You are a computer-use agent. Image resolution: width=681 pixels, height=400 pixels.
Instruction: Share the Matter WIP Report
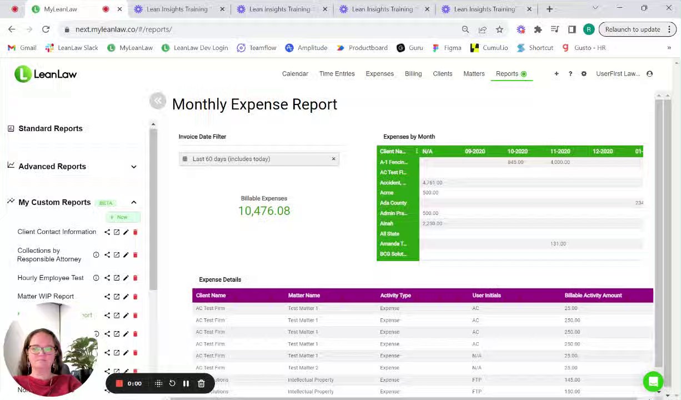coord(107,297)
